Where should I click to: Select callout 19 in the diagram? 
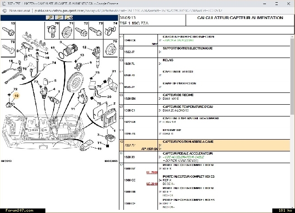click(x=99, y=149)
